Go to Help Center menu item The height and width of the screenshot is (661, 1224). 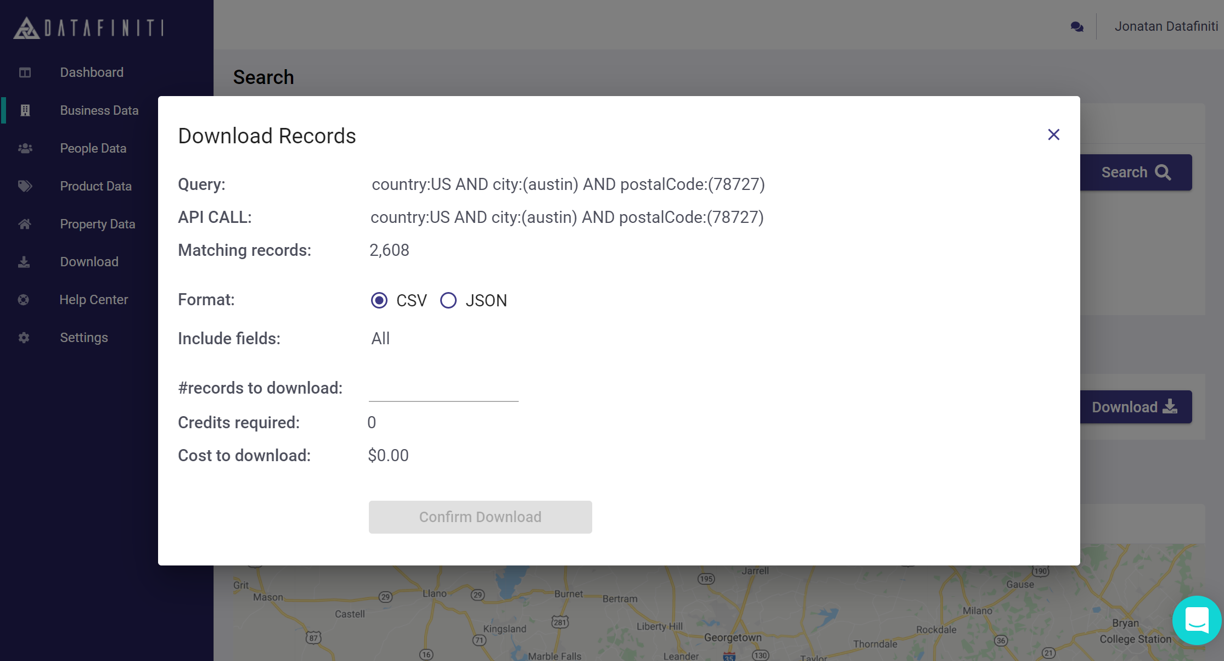93,300
